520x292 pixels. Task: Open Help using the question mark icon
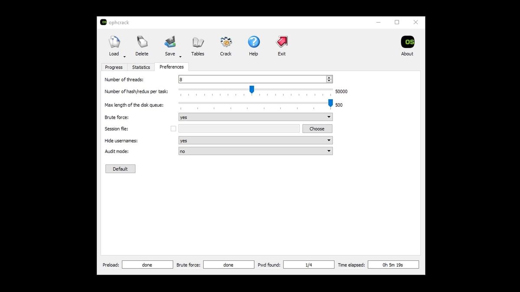(253, 42)
